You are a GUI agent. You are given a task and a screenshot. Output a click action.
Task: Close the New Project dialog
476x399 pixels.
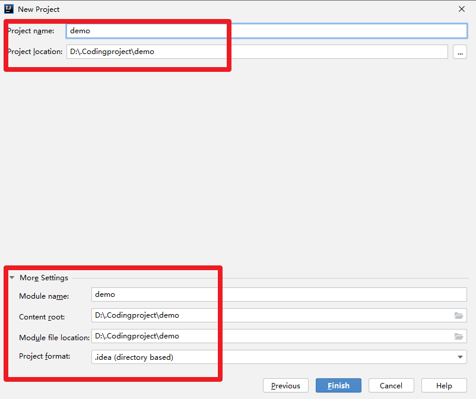(x=462, y=9)
